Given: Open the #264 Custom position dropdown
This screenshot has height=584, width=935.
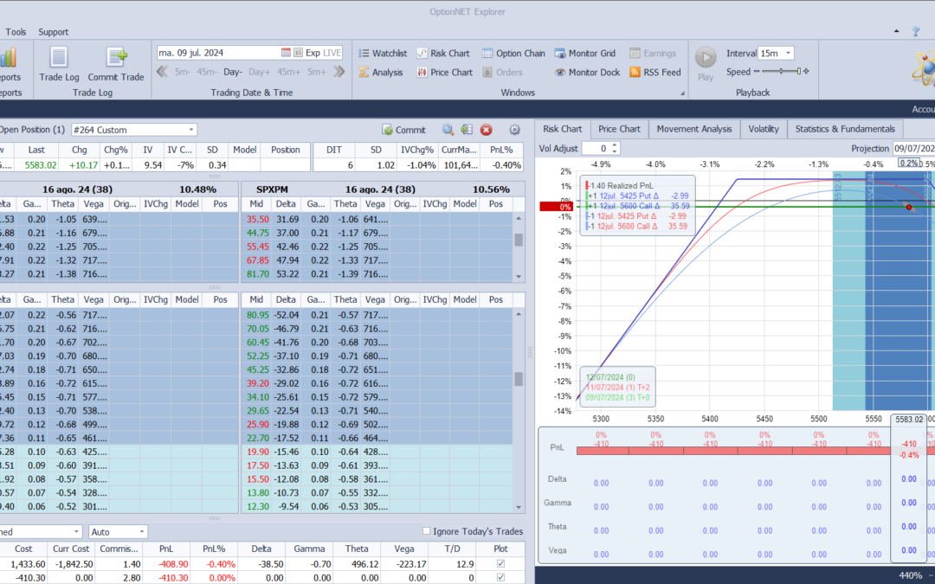Looking at the screenshot, I should coord(190,129).
